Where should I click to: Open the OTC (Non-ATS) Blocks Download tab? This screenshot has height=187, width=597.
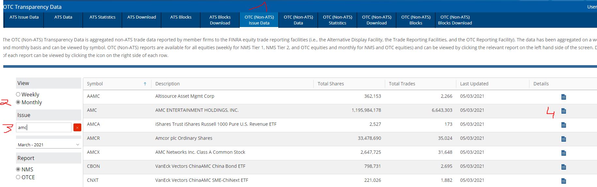coord(455,20)
